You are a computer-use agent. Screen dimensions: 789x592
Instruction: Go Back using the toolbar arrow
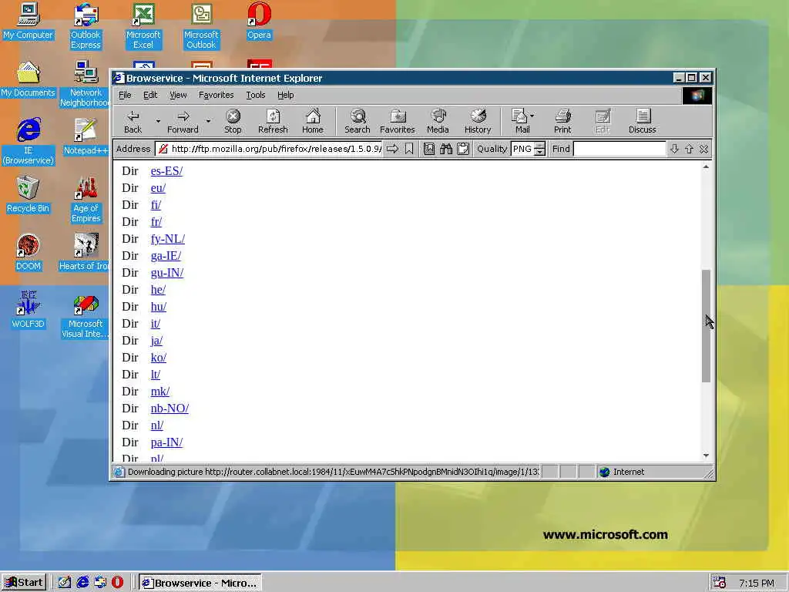click(133, 122)
